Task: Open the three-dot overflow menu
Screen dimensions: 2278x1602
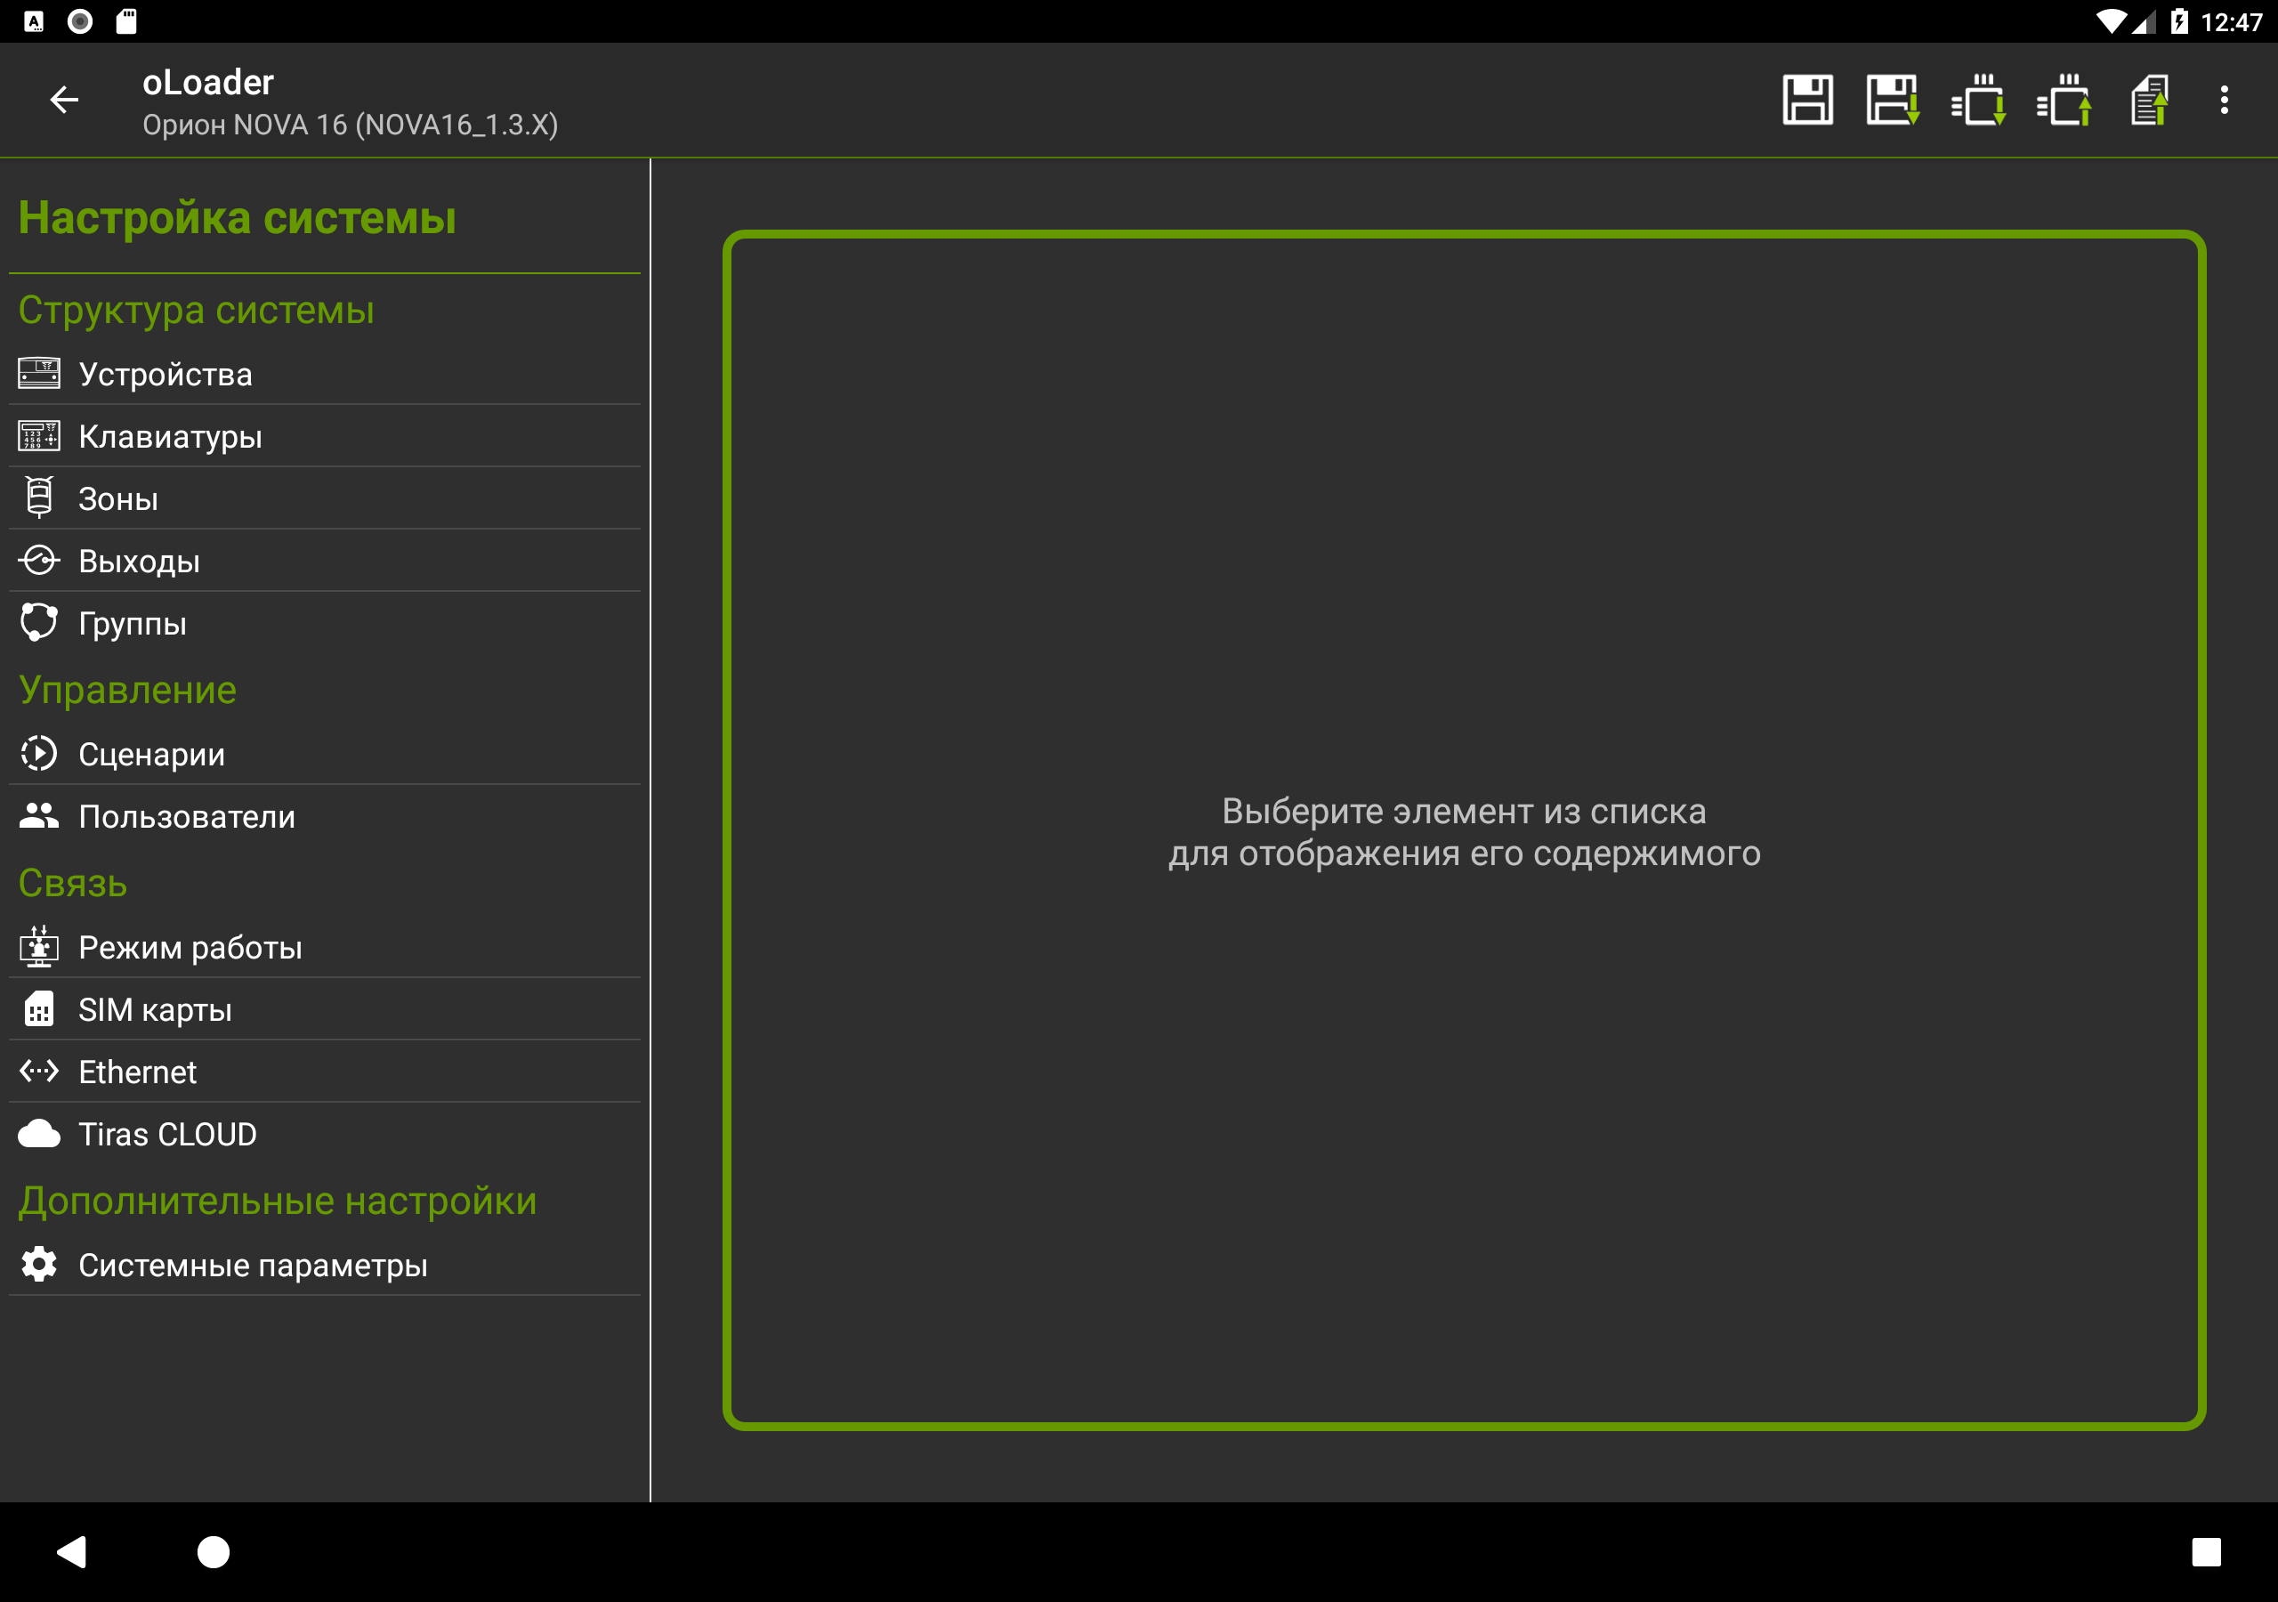Action: (x=2224, y=100)
